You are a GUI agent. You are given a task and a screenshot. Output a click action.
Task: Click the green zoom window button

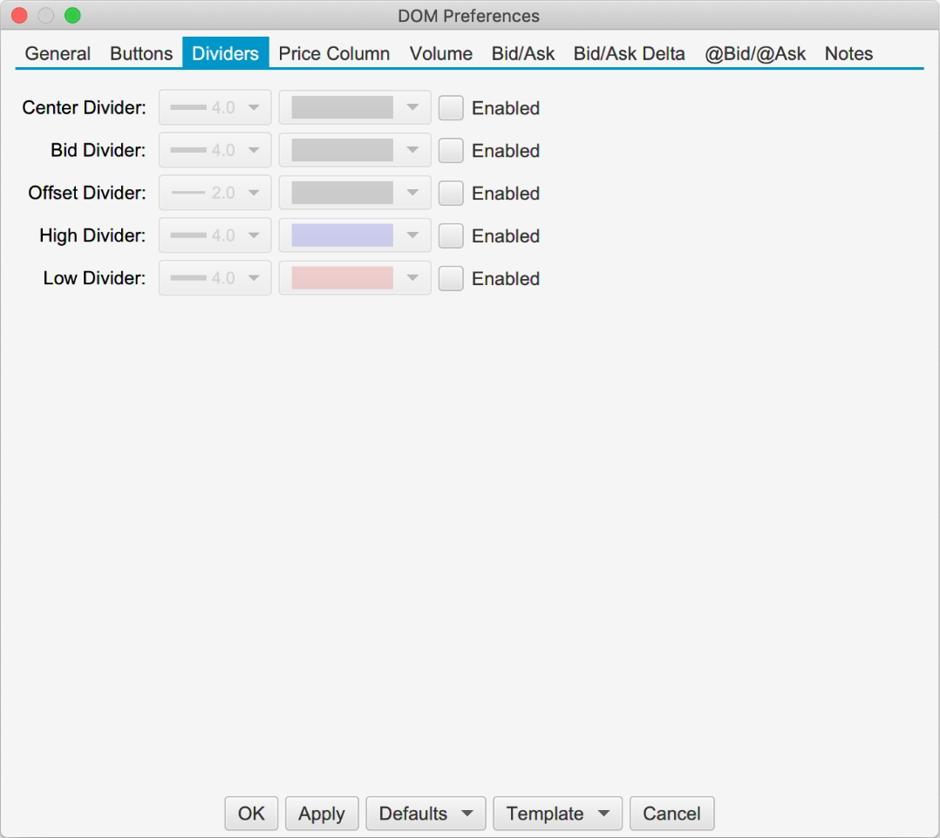point(72,16)
